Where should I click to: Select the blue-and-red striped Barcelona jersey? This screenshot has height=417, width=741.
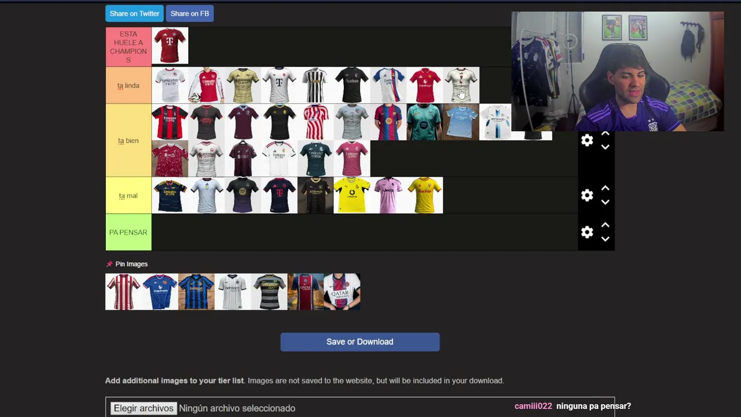(x=388, y=122)
